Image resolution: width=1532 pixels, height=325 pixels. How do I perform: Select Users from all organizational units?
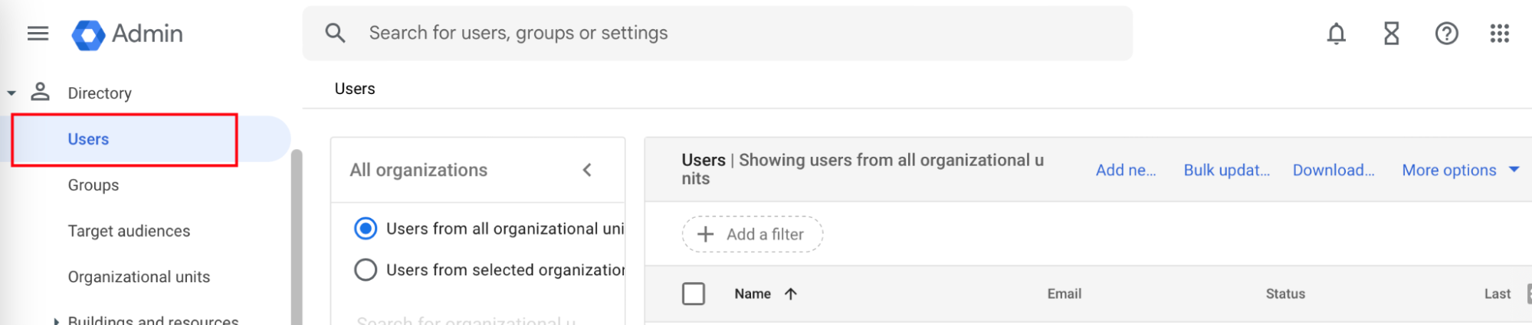[366, 229]
